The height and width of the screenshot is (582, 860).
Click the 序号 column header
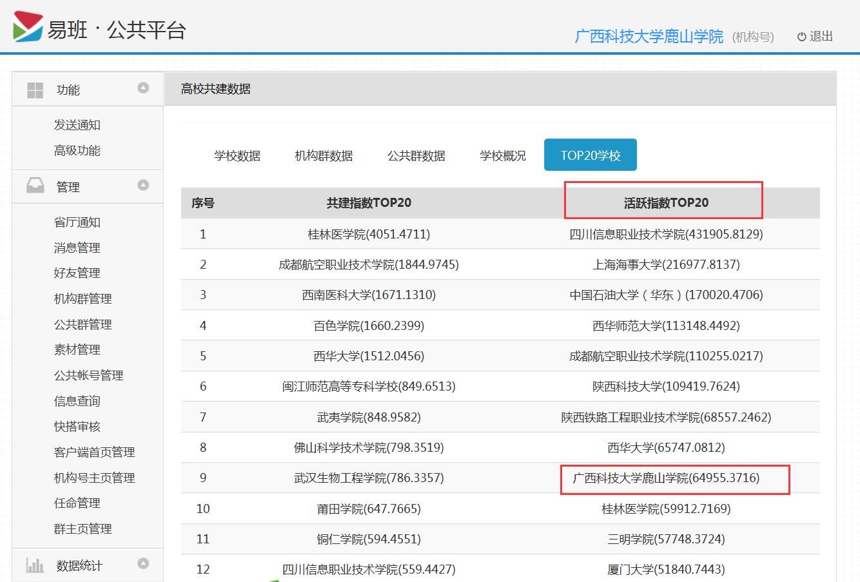203,203
